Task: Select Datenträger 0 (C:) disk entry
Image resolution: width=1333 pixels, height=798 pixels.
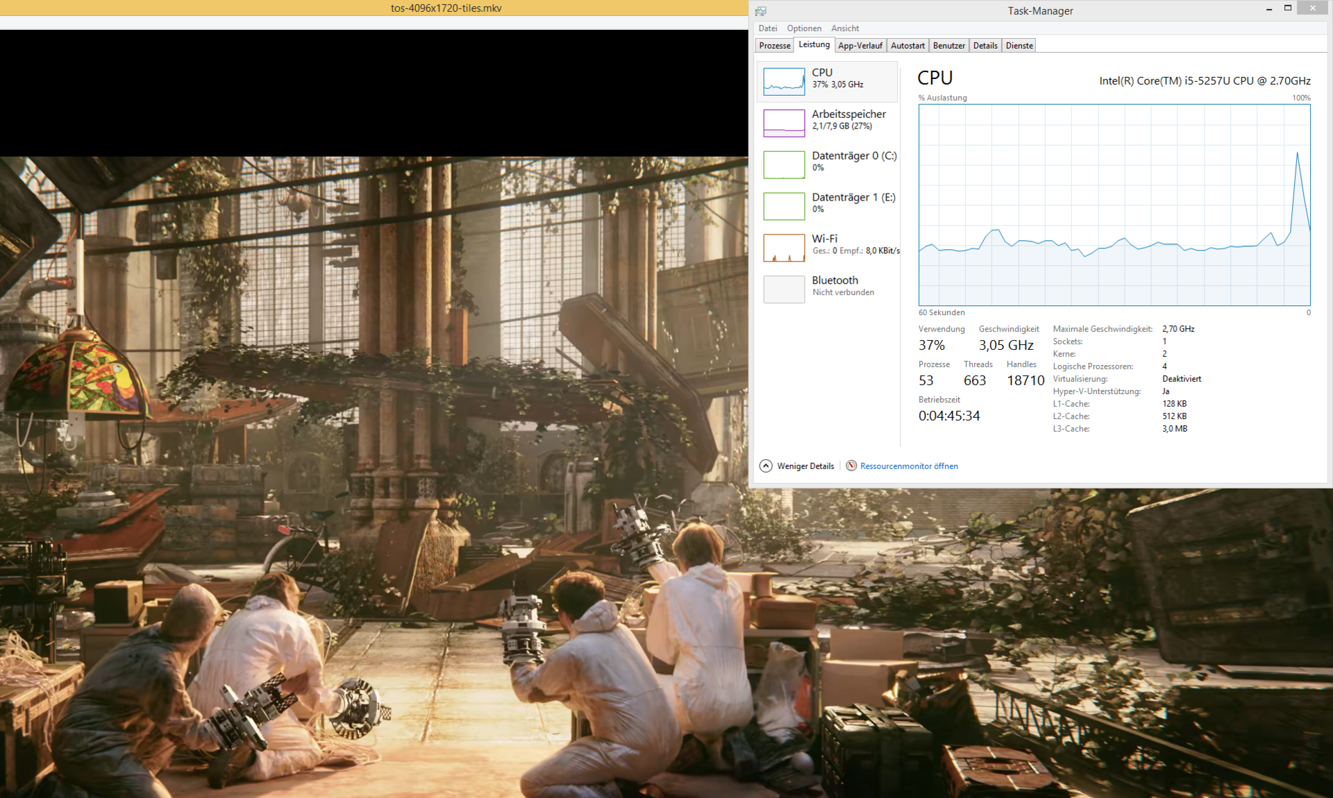Action: tap(853, 156)
